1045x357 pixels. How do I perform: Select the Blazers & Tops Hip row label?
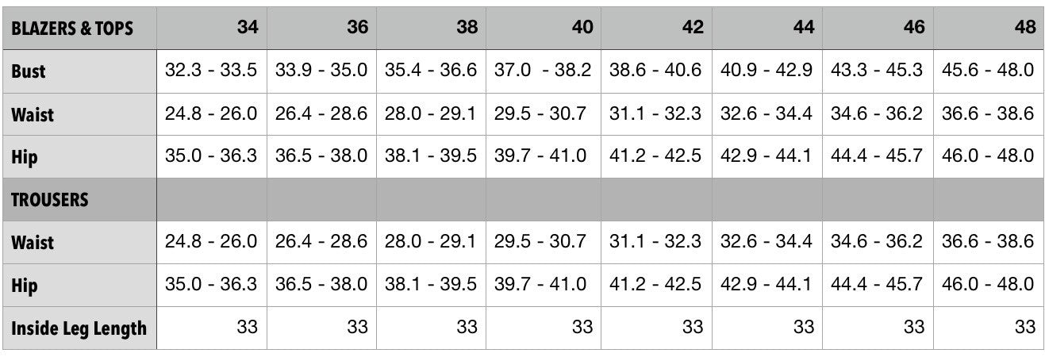coord(25,157)
